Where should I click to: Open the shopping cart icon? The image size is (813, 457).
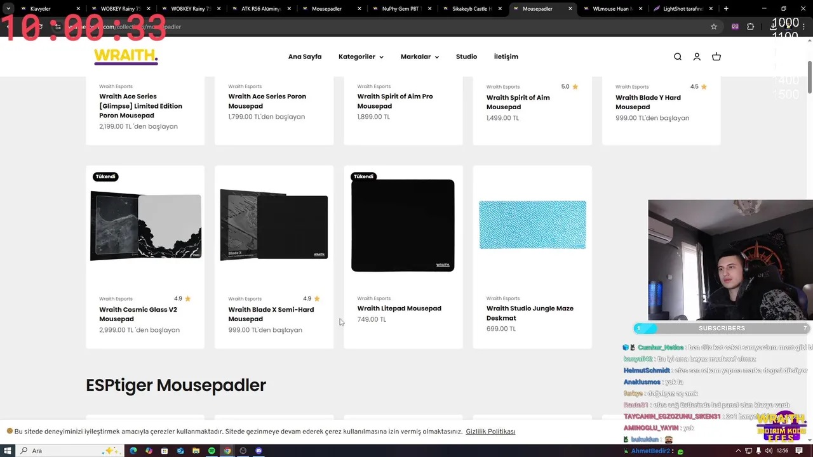click(x=716, y=56)
